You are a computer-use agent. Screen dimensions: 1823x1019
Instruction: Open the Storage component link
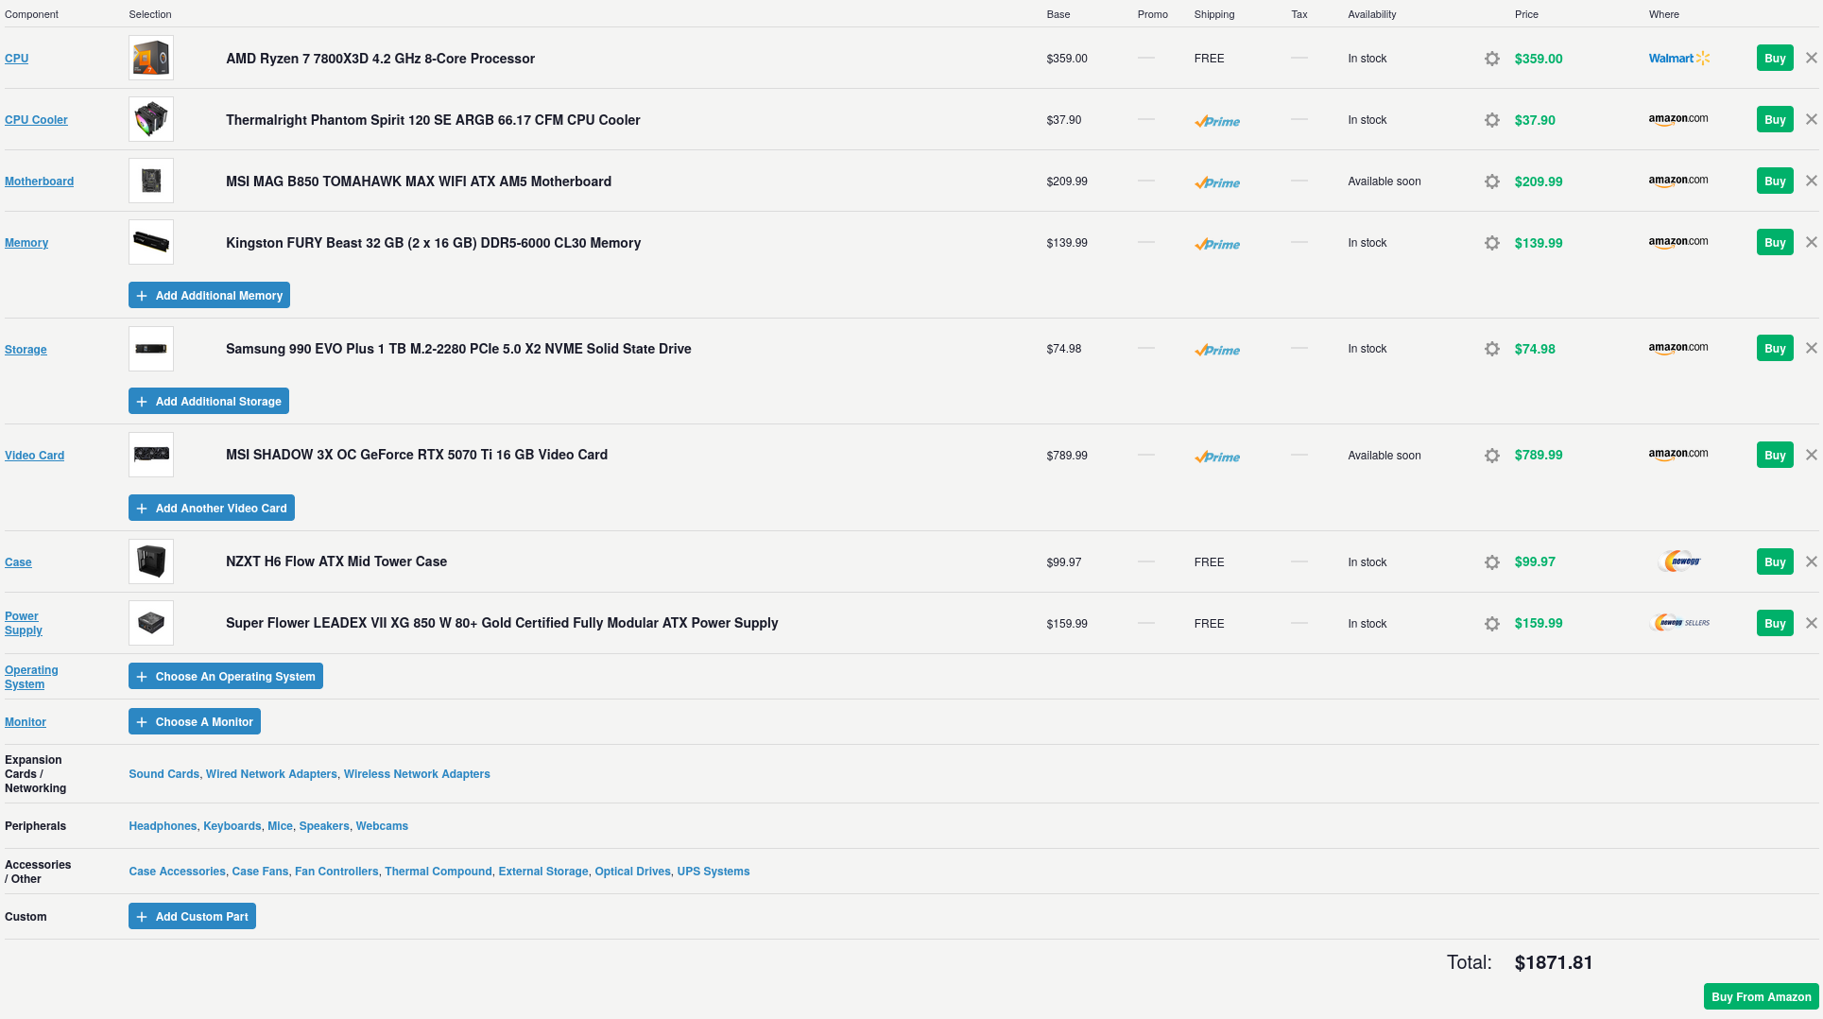26,350
